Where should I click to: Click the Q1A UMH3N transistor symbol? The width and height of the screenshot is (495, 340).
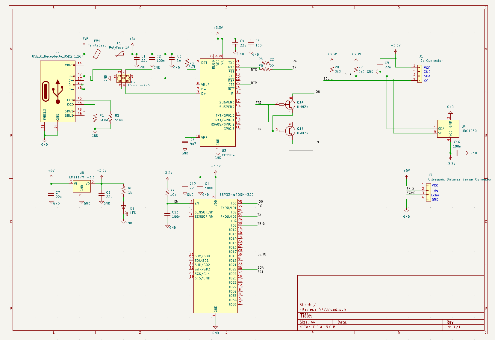click(289, 104)
